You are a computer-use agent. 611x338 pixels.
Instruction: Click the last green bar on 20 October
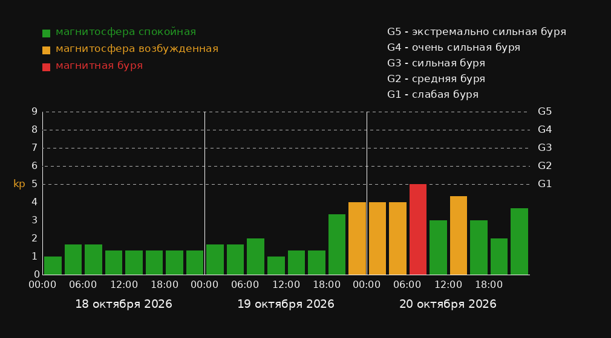click(519, 241)
